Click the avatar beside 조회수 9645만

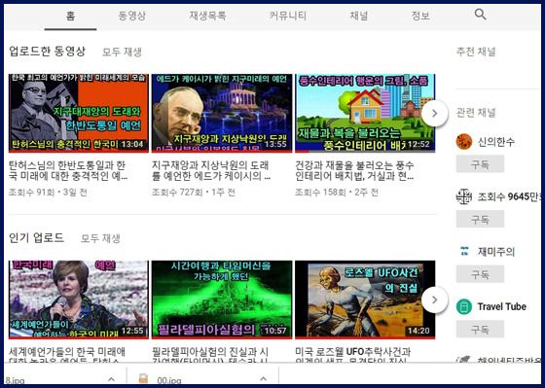tap(463, 196)
